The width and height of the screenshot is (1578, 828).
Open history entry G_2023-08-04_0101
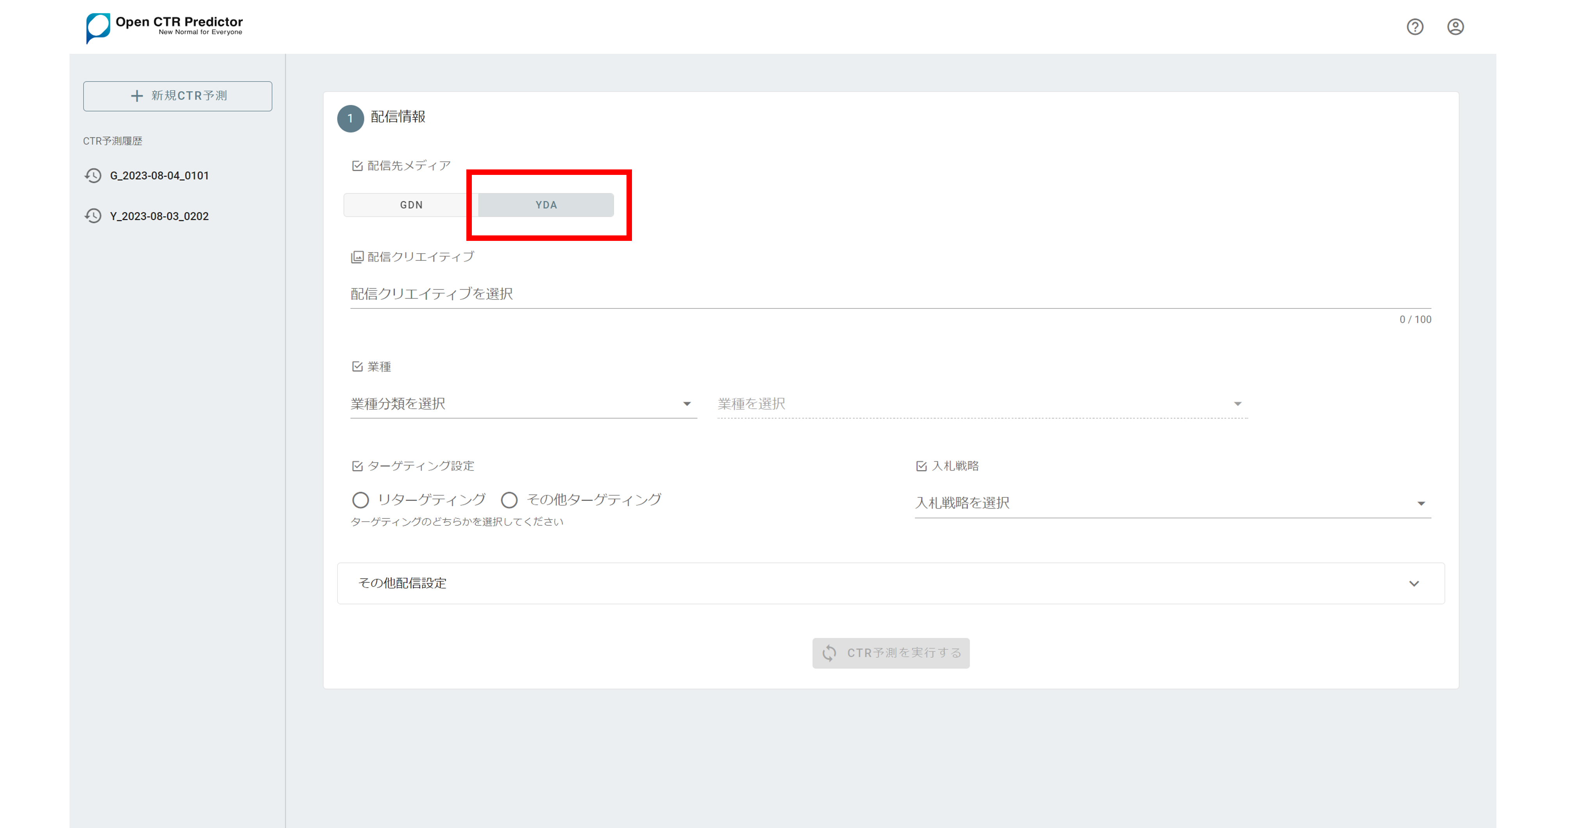[x=159, y=176]
